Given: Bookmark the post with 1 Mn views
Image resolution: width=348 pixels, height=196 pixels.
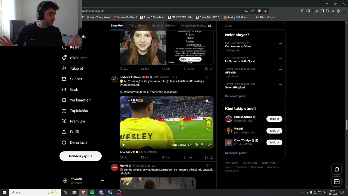Looking at the screenshot, I should (x=206, y=157).
